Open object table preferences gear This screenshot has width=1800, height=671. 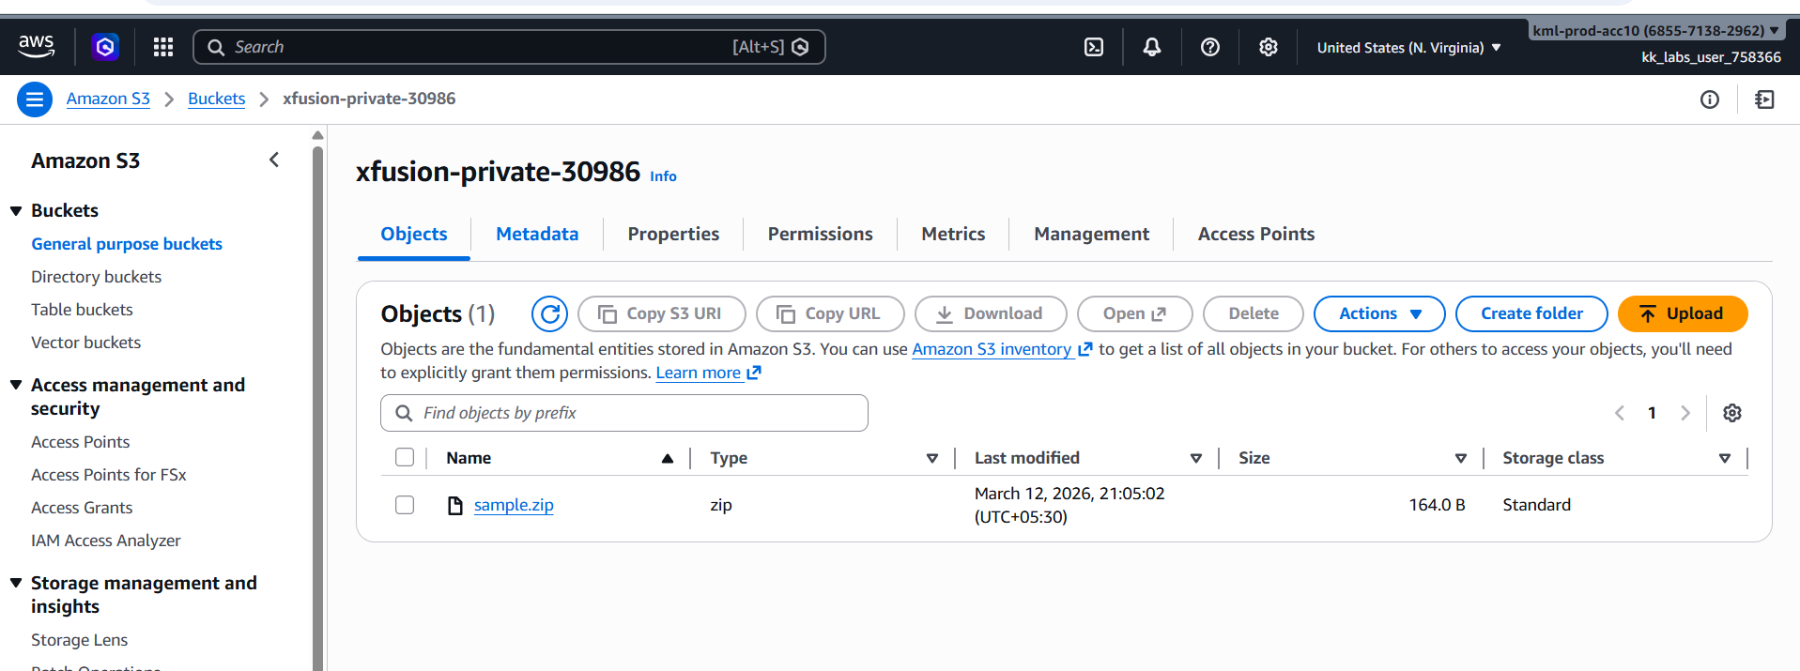pos(1732,413)
